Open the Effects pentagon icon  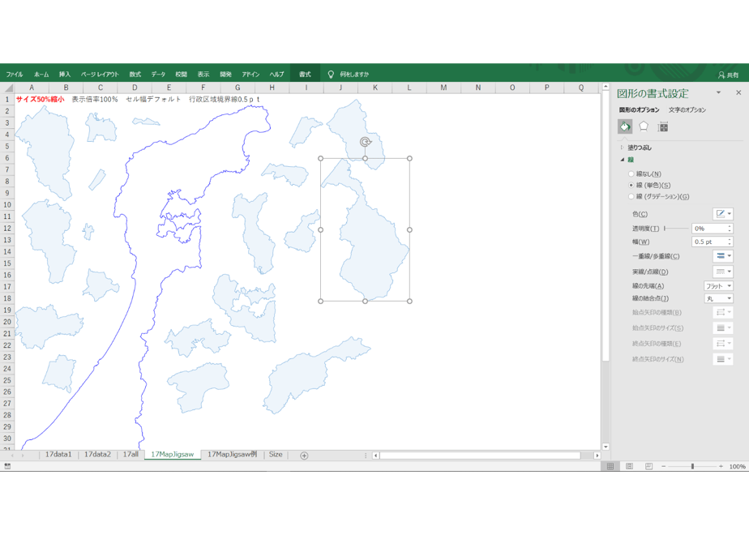click(x=644, y=126)
